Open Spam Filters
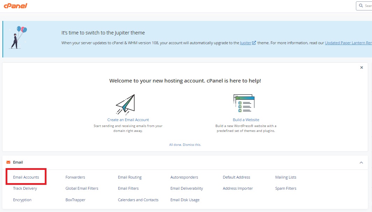The height and width of the screenshot is (212, 372). tap(286, 188)
